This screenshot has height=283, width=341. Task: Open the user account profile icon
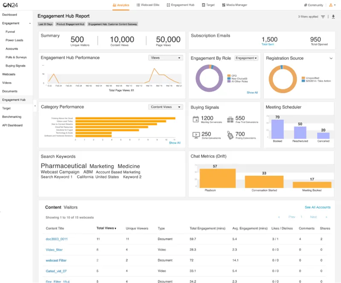331,5
